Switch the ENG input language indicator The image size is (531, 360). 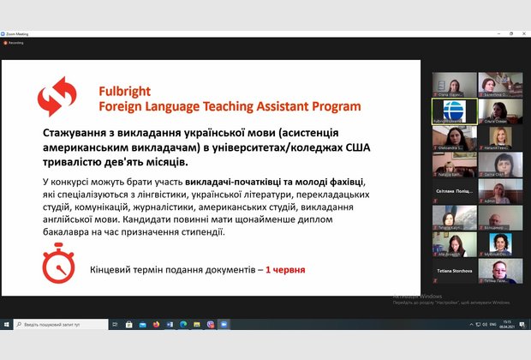[x=492, y=324]
